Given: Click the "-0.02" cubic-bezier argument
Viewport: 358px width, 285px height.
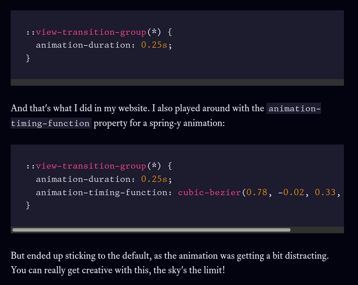Looking at the screenshot, I should coord(291,193).
